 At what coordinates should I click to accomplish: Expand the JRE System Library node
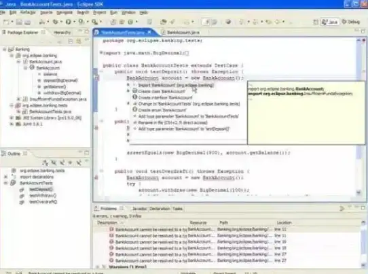click(x=12, y=118)
